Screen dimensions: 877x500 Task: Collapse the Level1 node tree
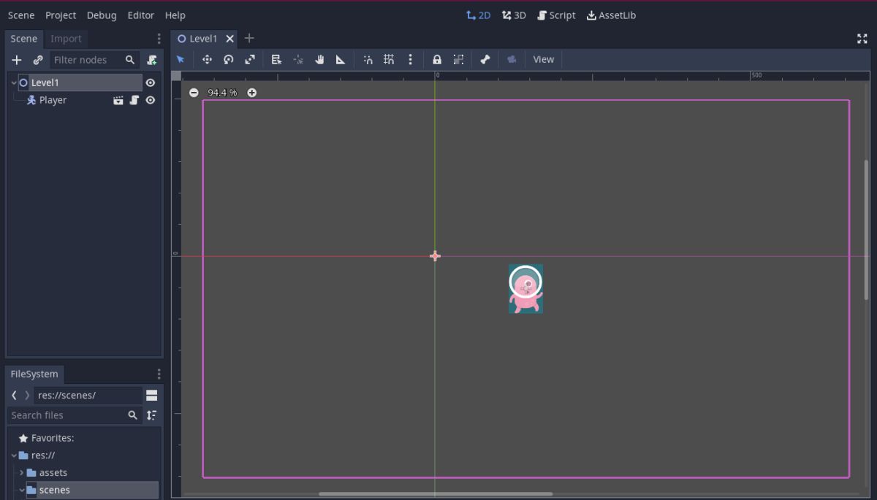14,82
